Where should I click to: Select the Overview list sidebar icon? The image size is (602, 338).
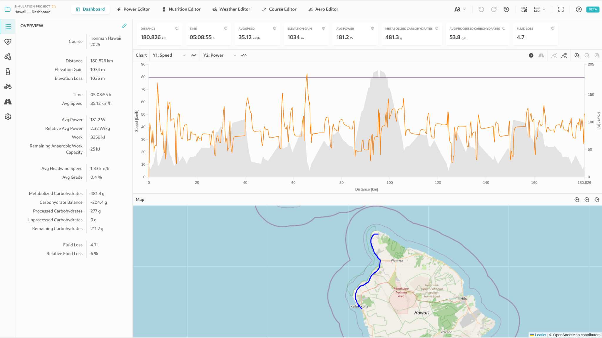pos(8,27)
